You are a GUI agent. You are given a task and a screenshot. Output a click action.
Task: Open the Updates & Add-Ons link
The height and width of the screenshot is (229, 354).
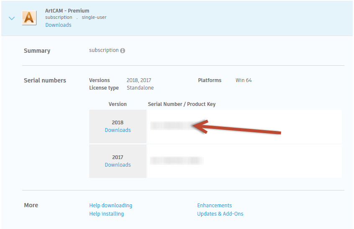pos(220,214)
